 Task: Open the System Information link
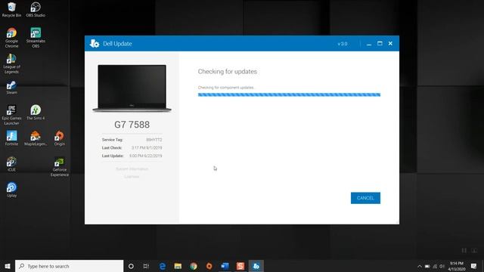click(x=132, y=169)
